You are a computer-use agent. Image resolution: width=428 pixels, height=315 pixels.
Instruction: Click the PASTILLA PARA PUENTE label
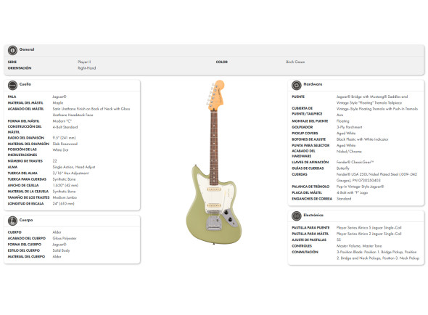click(310, 228)
